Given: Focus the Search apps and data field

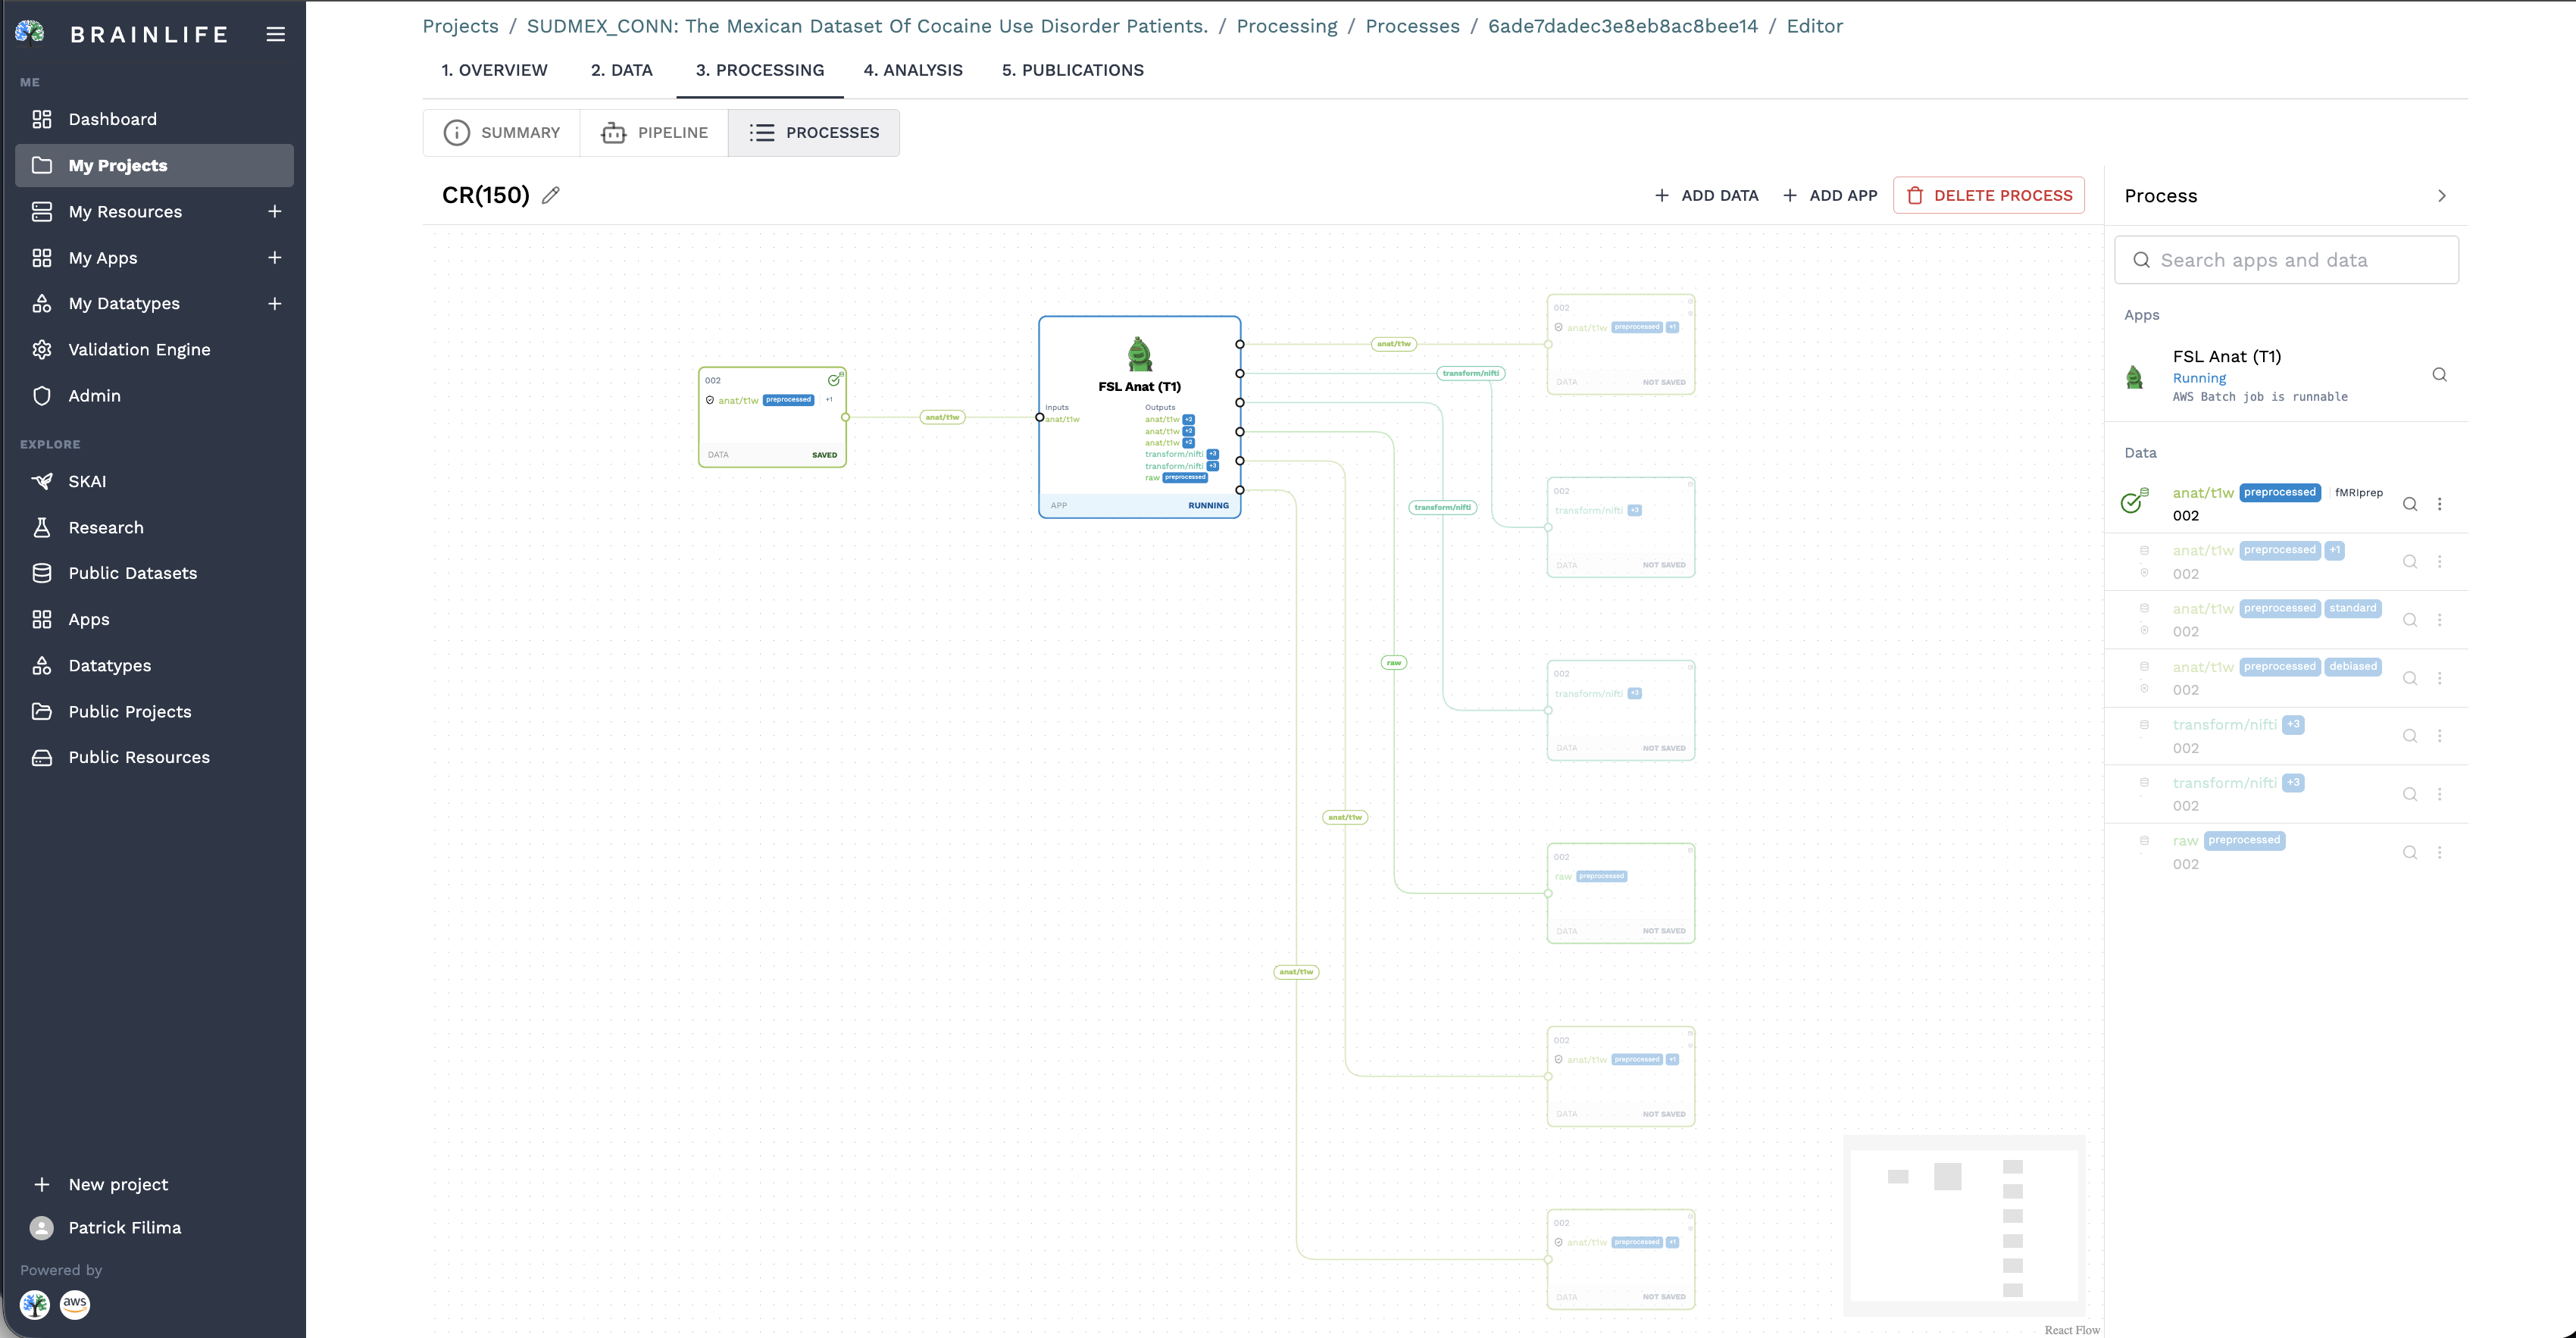Looking at the screenshot, I should coord(2286,260).
